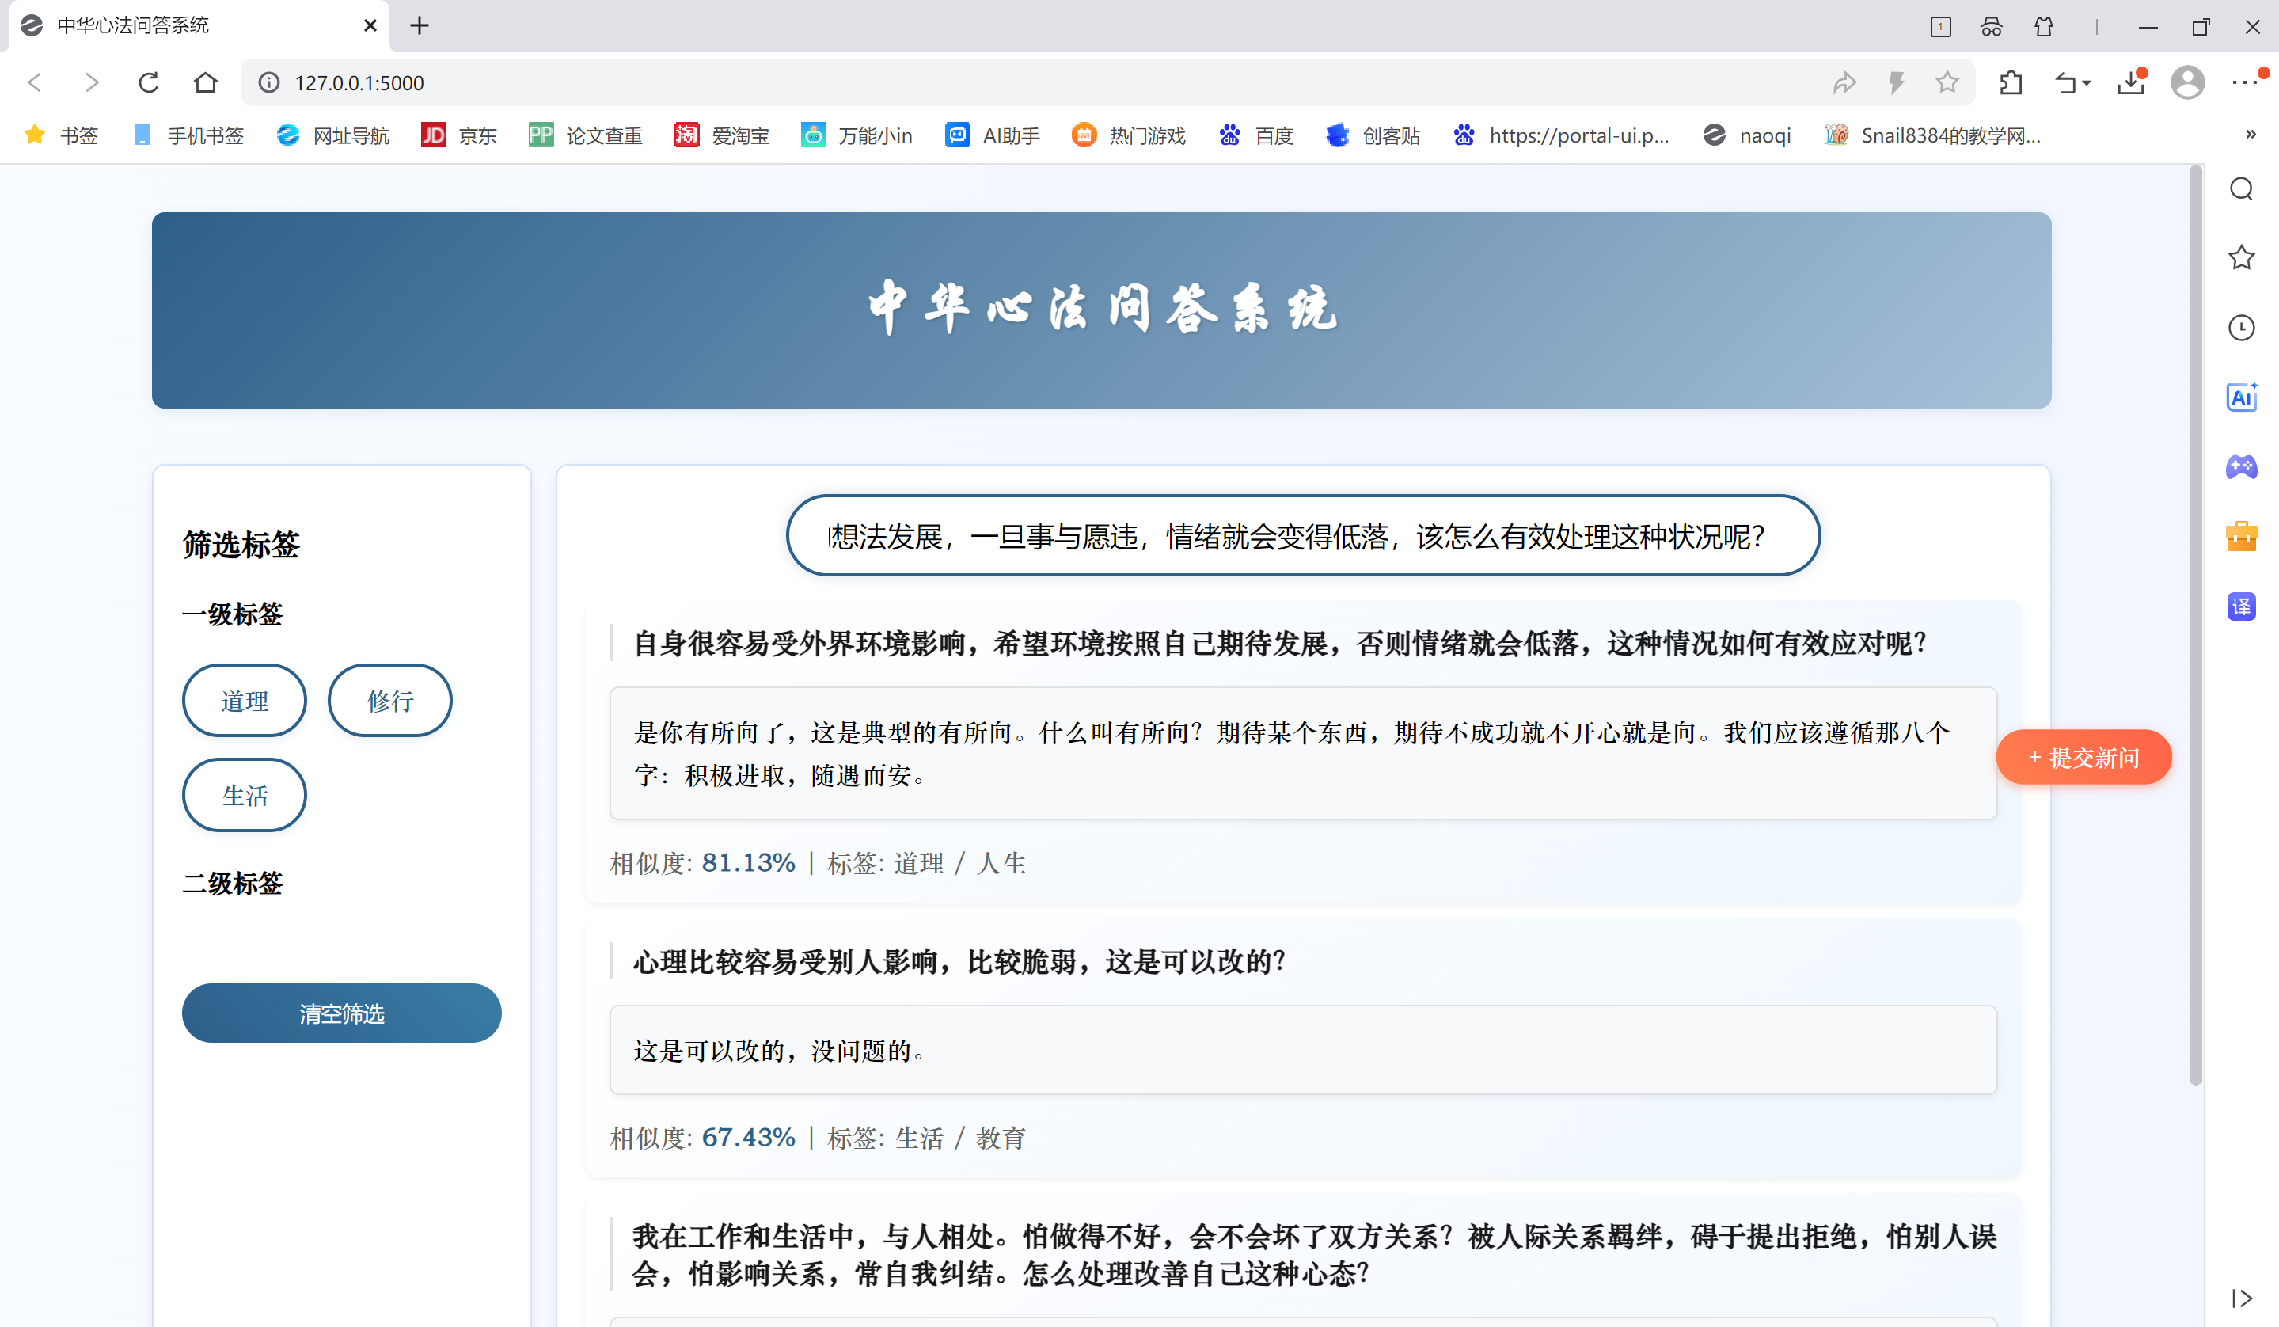The height and width of the screenshot is (1327, 2279).
Task: Open the Snail8384的教学网 bookmark
Action: (1932, 135)
